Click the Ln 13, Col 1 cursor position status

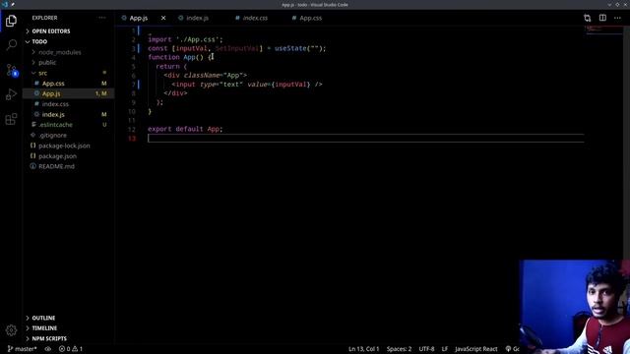pos(363,349)
